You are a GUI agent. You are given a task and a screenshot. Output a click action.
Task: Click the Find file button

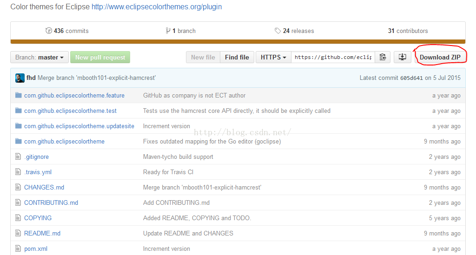[x=237, y=57]
